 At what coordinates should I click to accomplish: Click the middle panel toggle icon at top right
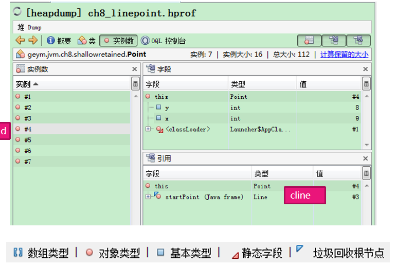(x=334, y=41)
